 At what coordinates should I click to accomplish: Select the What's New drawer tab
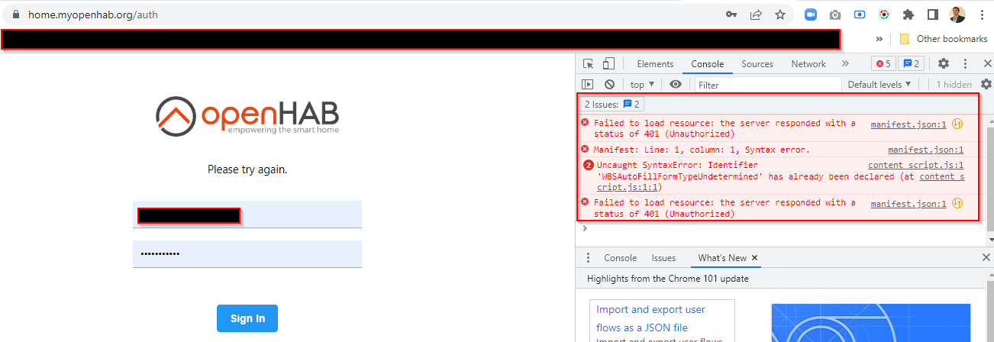(x=721, y=258)
